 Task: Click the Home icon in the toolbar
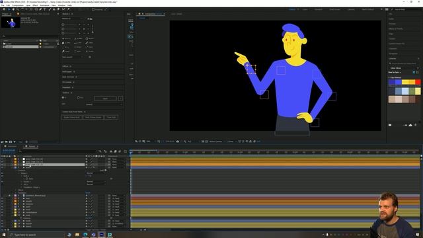click(x=4, y=9)
